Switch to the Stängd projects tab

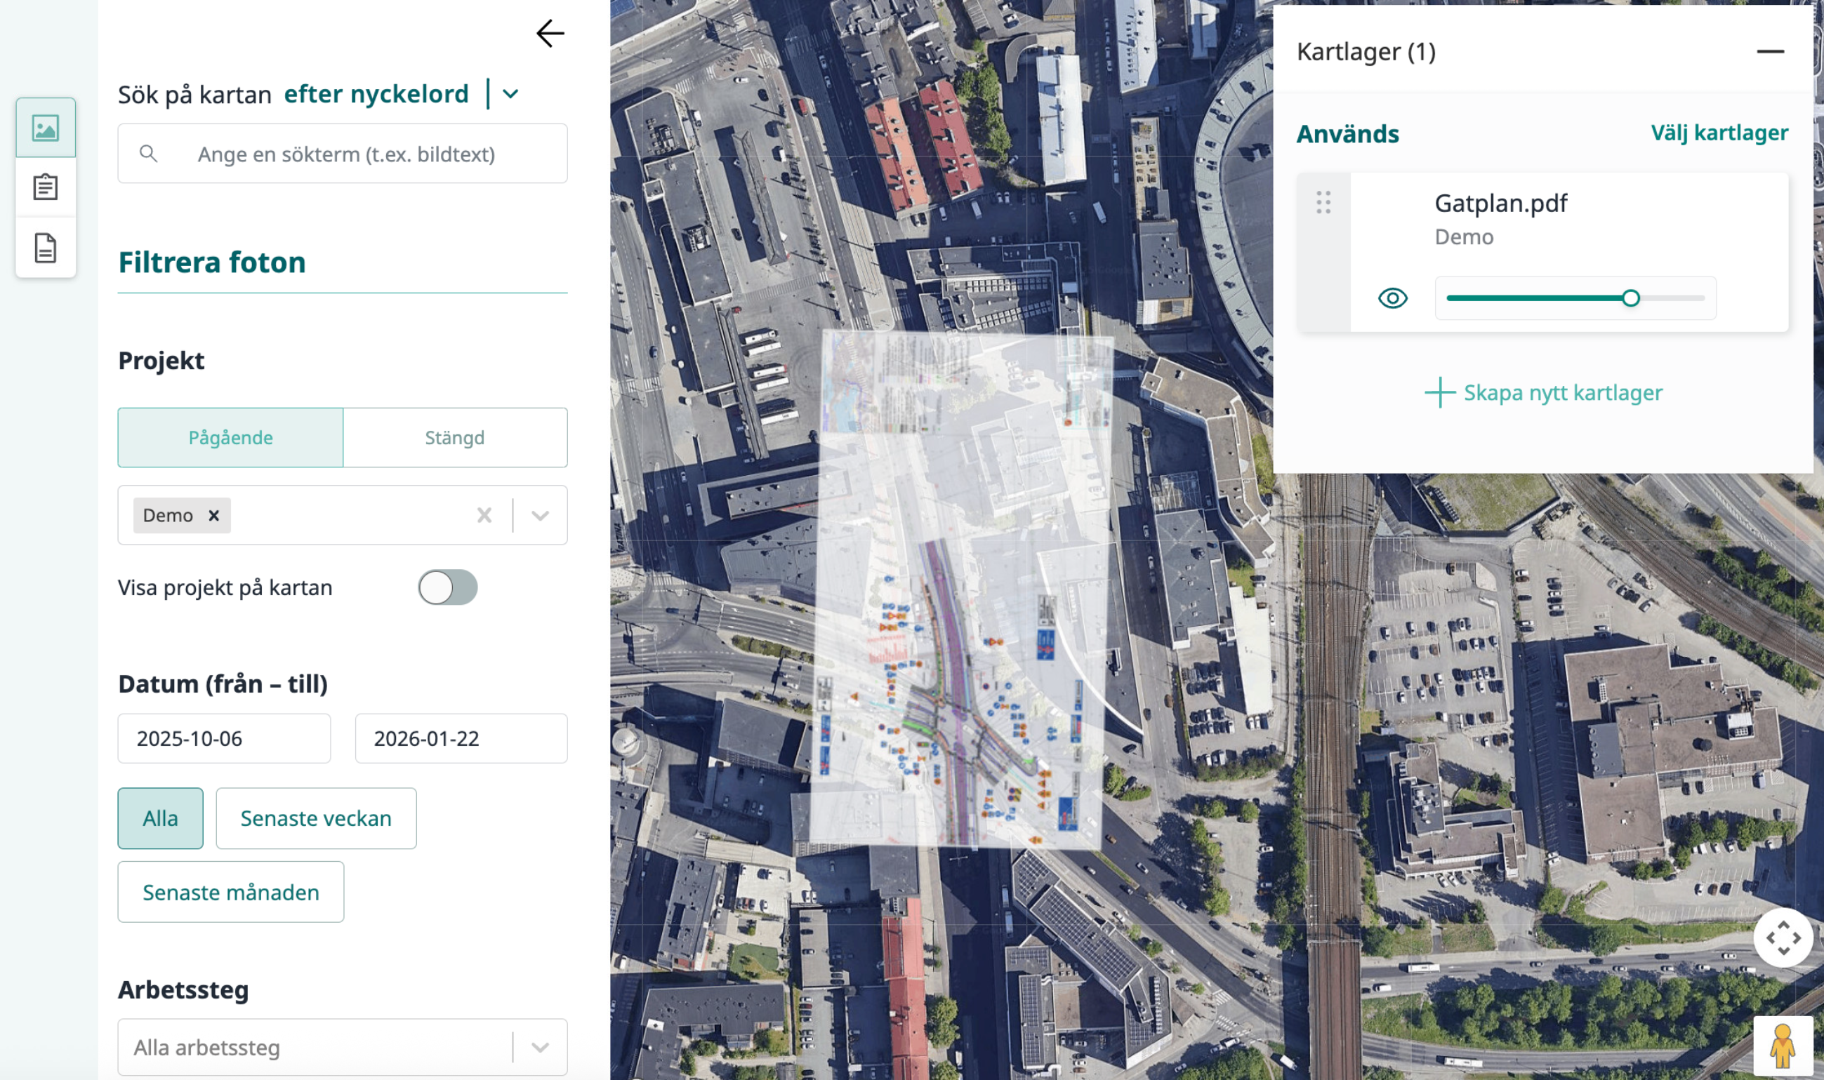(454, 437)
